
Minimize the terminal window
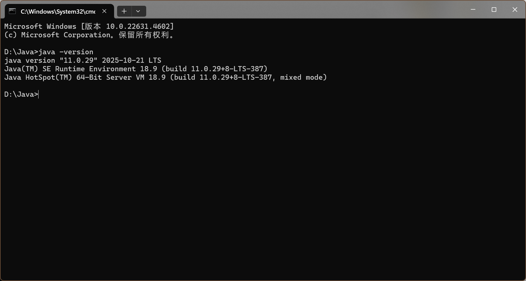473,10
